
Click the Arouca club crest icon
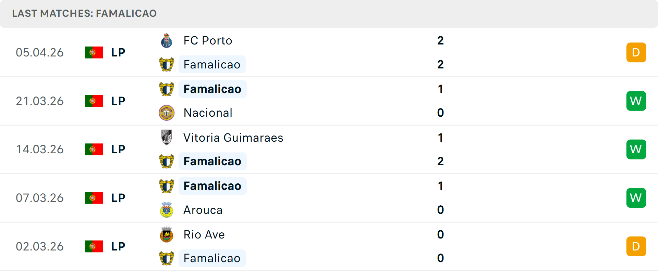coord(167,210)
